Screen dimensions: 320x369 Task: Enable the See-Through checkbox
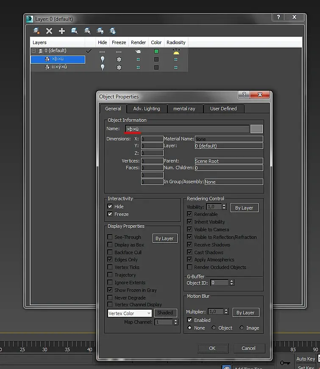click(x=110, y=237)
